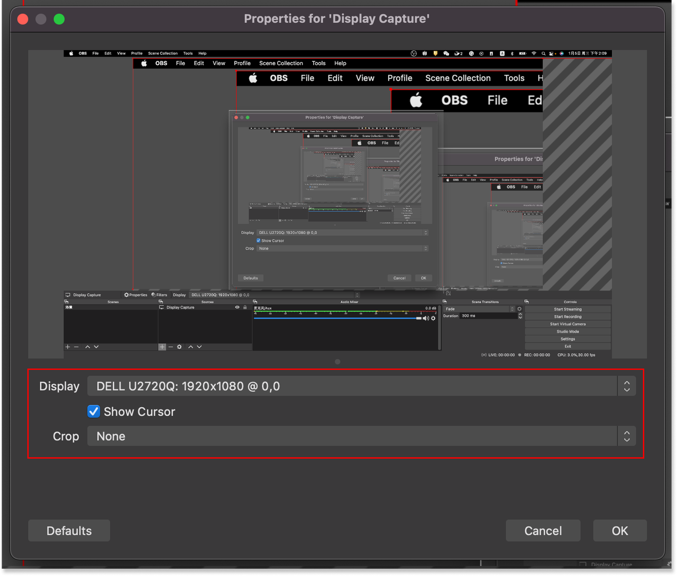Click the Wi-Fi icon in preview menu bar
The width and height of the screenshot is (677, 576).
534,53
